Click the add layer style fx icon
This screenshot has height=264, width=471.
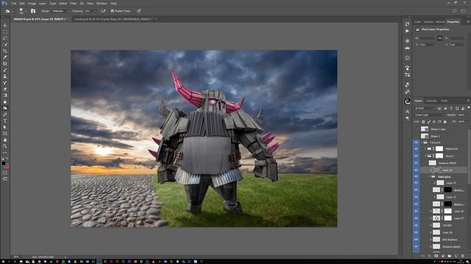click(430, 256)
